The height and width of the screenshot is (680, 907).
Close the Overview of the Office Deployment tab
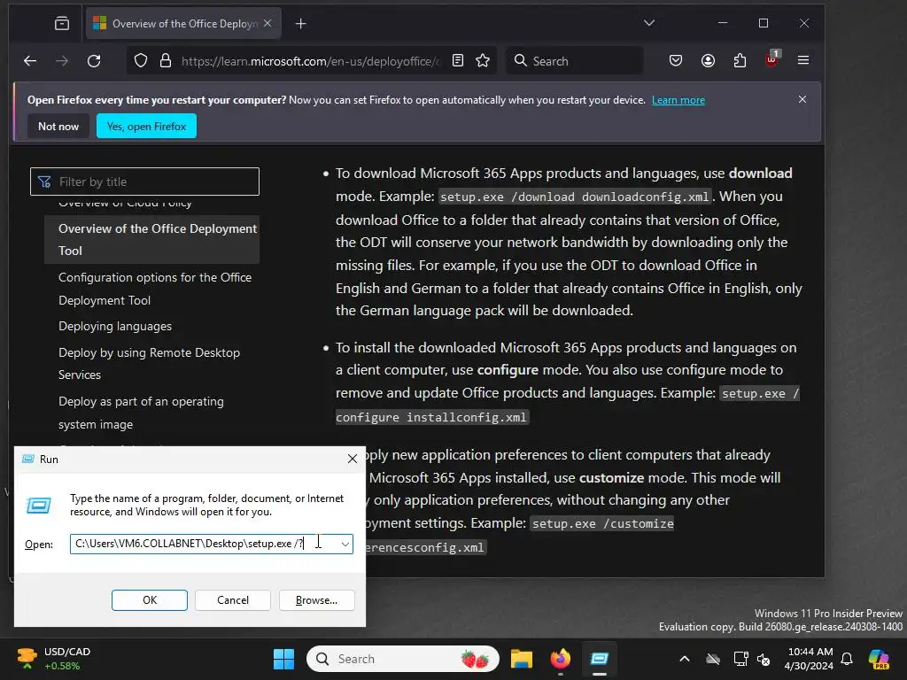(267, 23)
